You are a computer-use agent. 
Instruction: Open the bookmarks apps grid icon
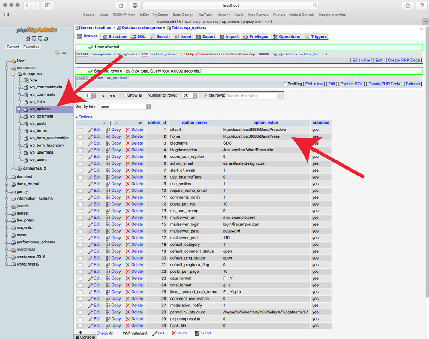pyautogui.click(x=6, y=15)
